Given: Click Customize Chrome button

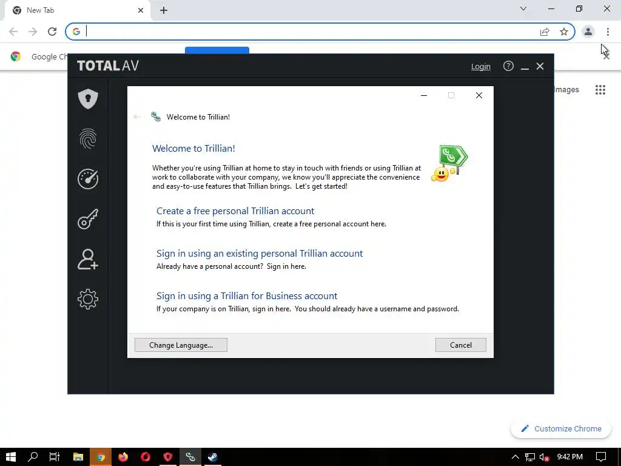Looking at the screenshot, I should pyautogui.click(x=561, y=429).
